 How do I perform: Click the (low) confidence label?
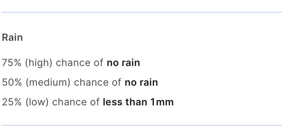pos(37,103)
